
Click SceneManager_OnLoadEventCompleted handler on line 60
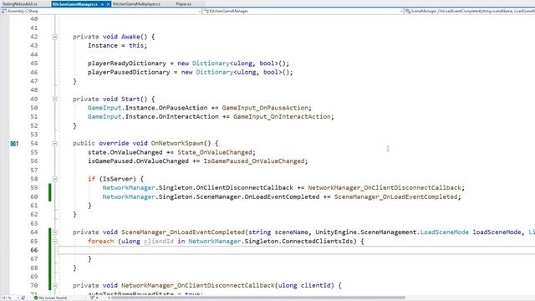click(x=395, y=197)
